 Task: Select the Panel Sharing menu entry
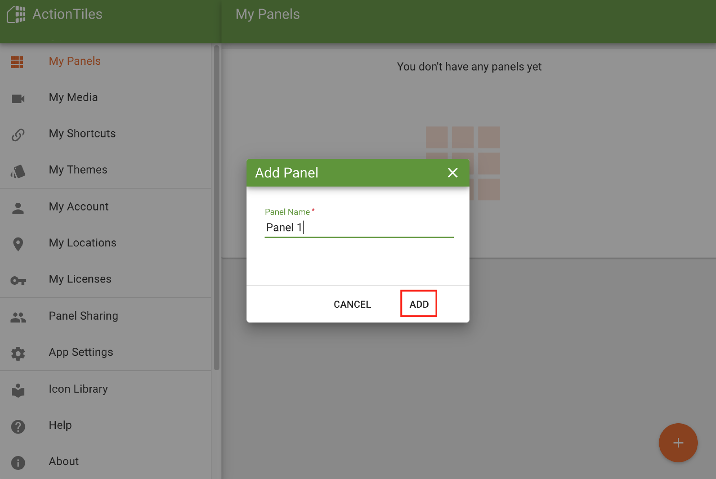tap(83, 315)
